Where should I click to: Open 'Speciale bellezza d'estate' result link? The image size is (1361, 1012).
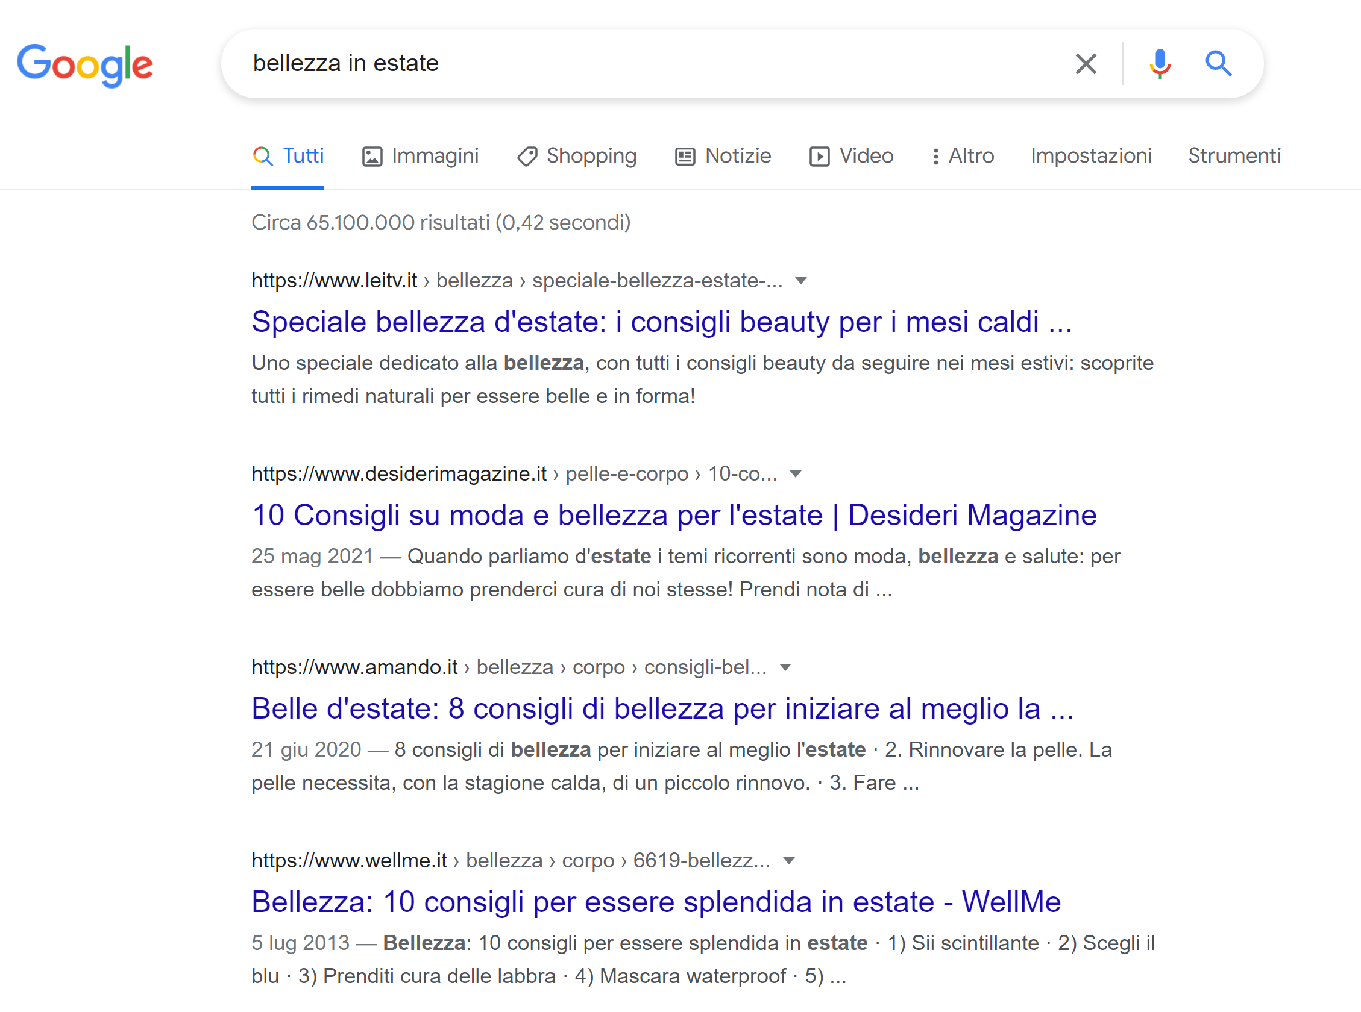pos(662,322)
